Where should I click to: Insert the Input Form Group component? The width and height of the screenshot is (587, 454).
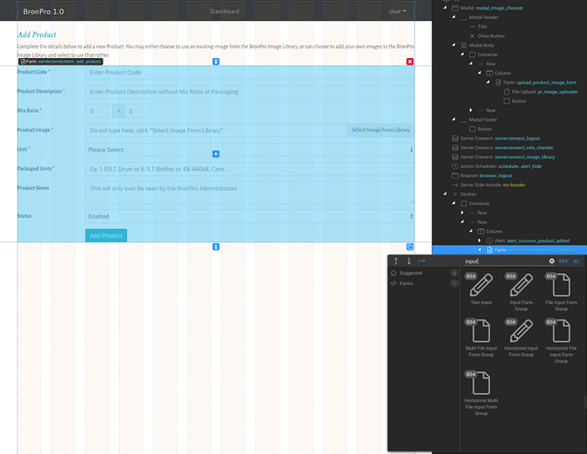click(x=521, y=292)
